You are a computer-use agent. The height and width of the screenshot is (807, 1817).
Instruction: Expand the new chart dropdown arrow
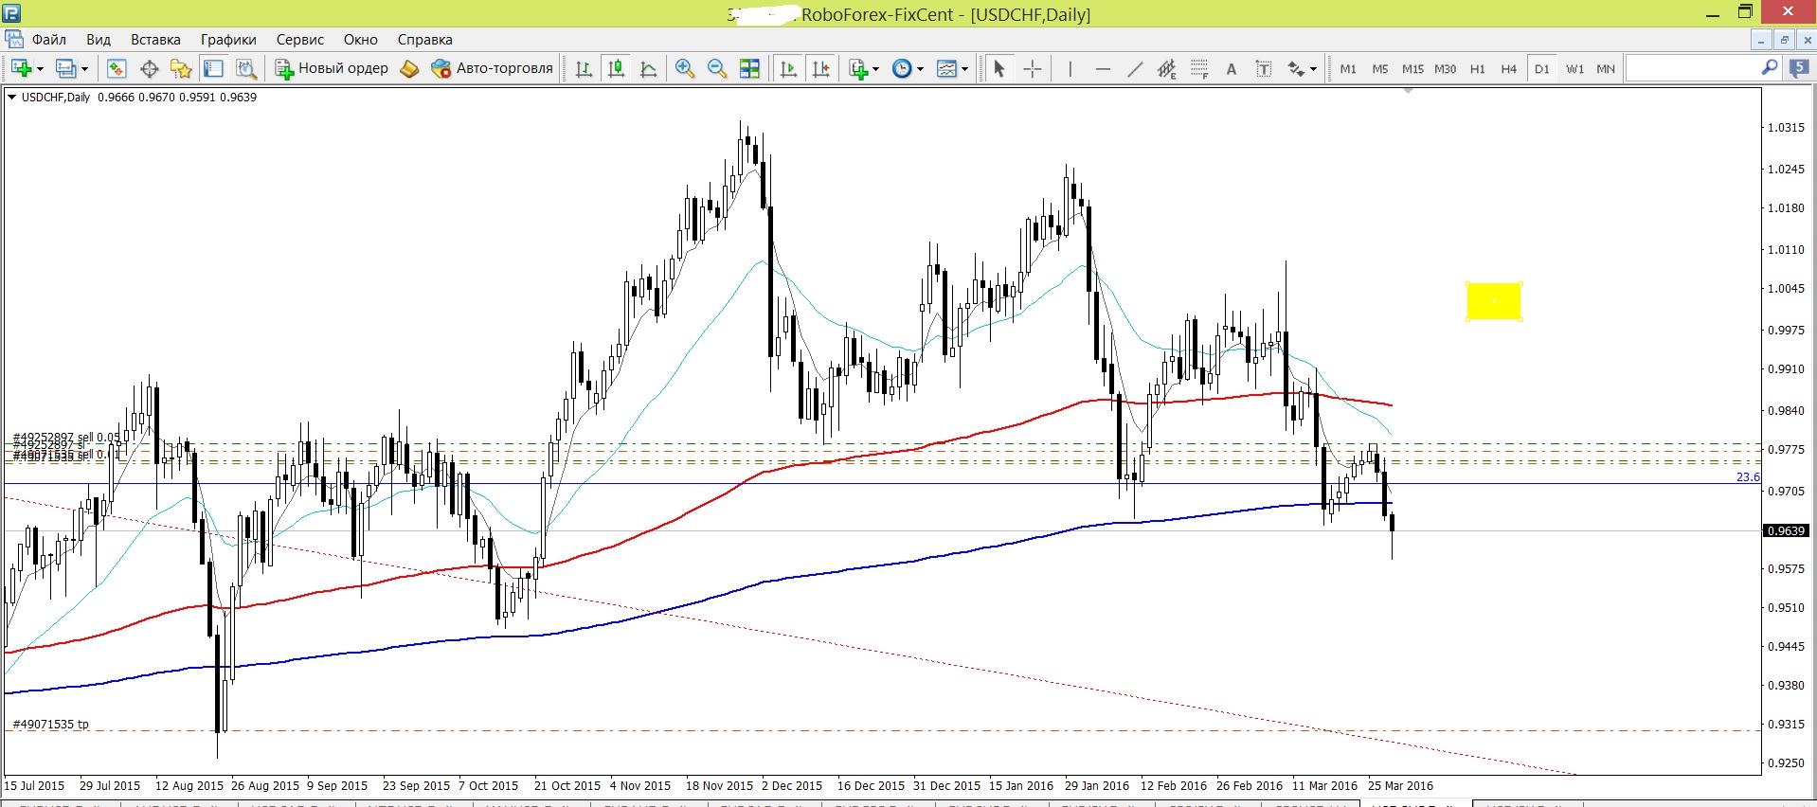click(40, 69)
